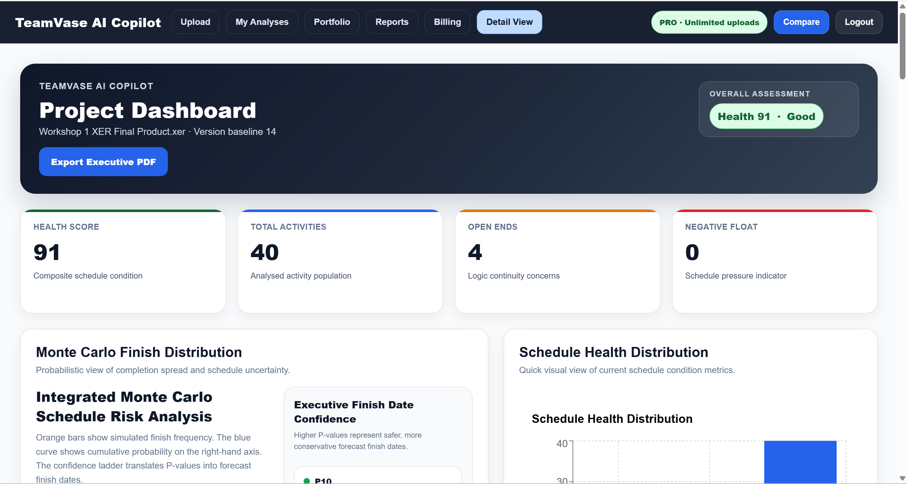Viewport: 907px width, 484px height.
Task: Click 'Executive Finish Date Confidence' heading
Action: 353,412
